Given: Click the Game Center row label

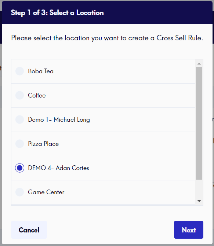Looking at the screenshot, I should pos(46,192).
